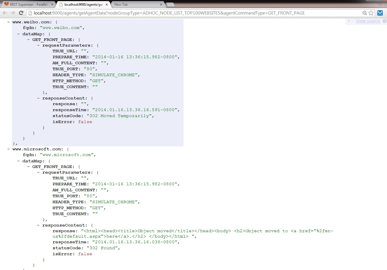
Task: Click the microsoft AM_FULL_CONTENT key
Action: click(74, 190)
